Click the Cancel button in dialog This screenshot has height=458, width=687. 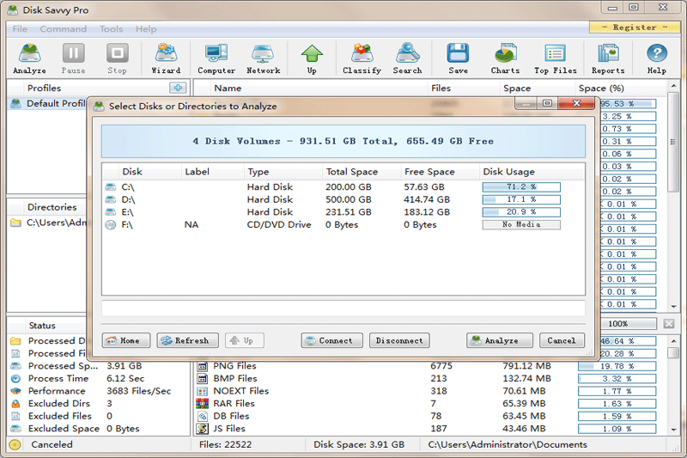562,340
